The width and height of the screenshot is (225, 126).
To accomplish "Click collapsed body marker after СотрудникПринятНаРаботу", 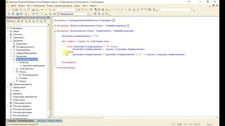I will click(114, 20).
